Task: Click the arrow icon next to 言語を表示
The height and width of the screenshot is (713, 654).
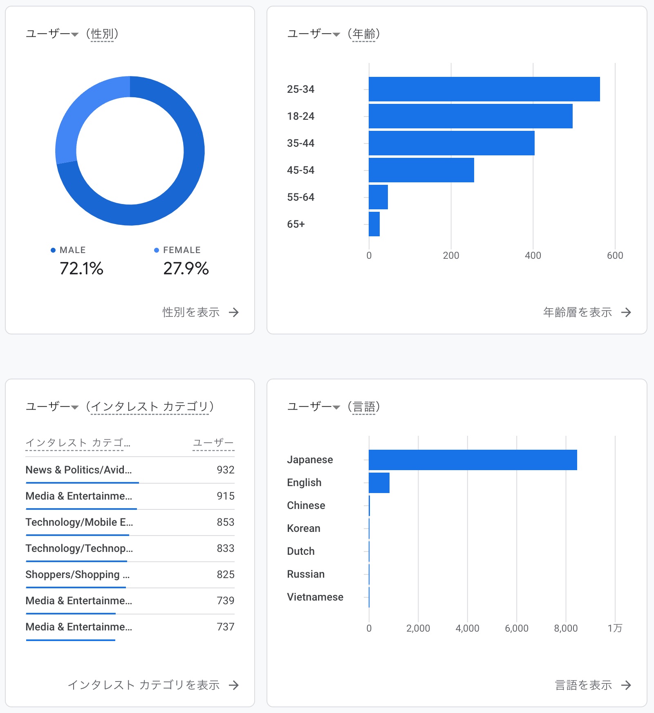Action: point(626,686)
